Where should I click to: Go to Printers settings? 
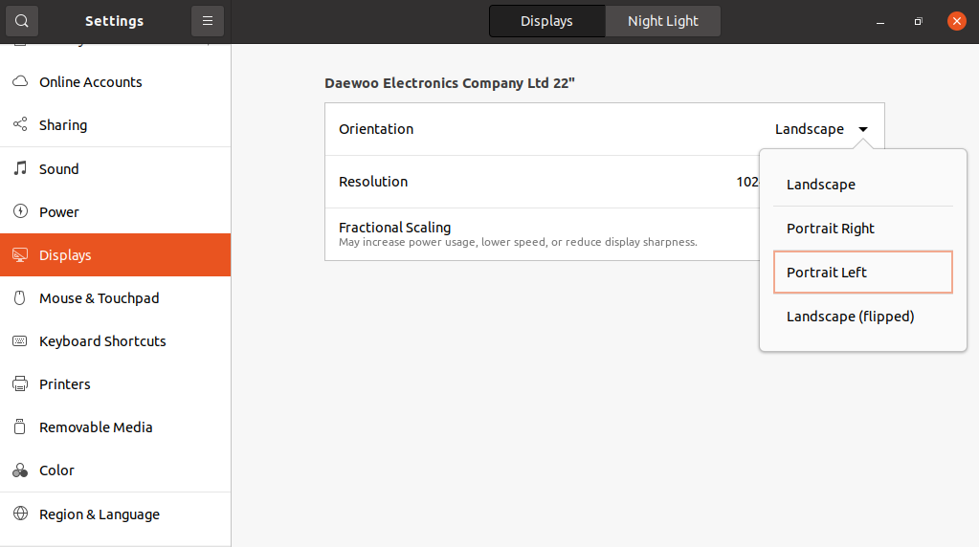point(116,384)
